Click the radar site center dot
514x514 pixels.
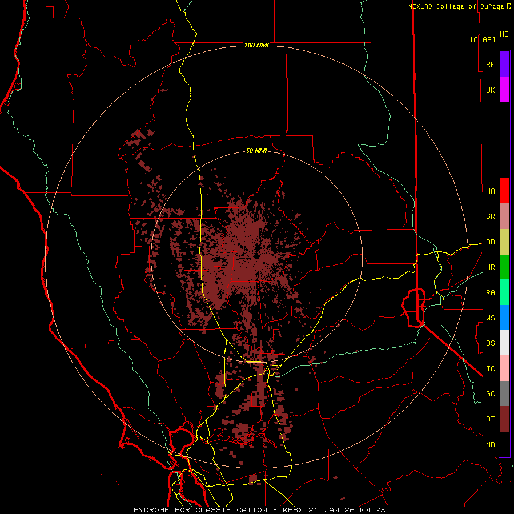click(256, 256)
